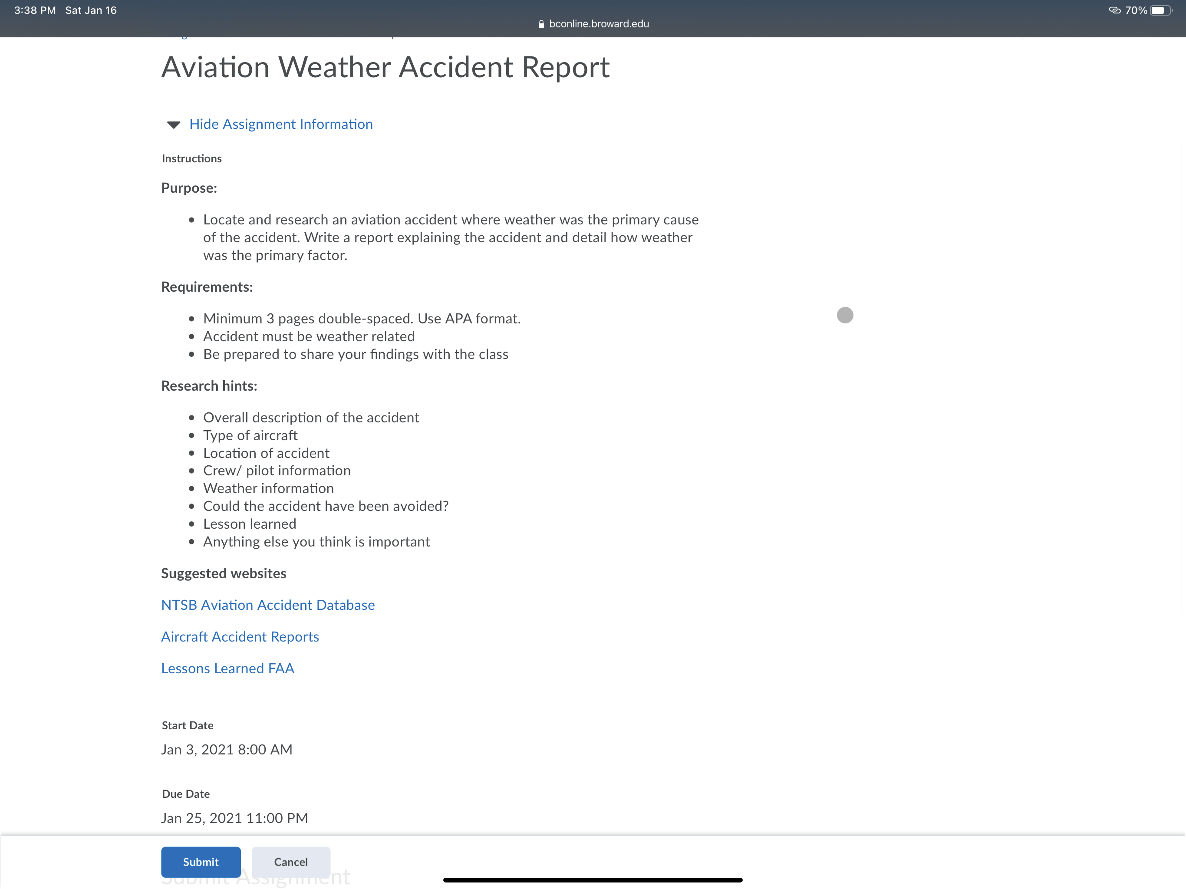Viewport: 1186px width, 889px height.
Task: Click the Start Date value Jan 3, 2021
Action: (227, 749)
